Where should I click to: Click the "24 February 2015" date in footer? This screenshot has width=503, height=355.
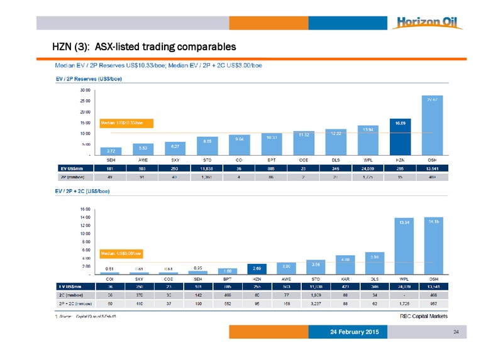[x=355, y=332]
